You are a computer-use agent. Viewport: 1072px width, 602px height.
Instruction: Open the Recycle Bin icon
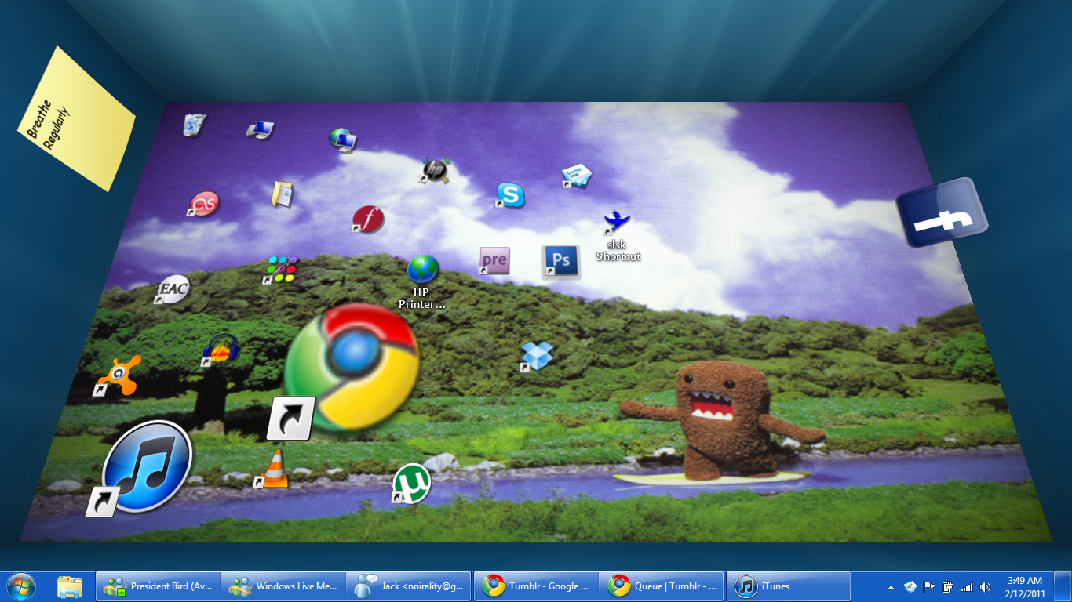click(193, 125)
